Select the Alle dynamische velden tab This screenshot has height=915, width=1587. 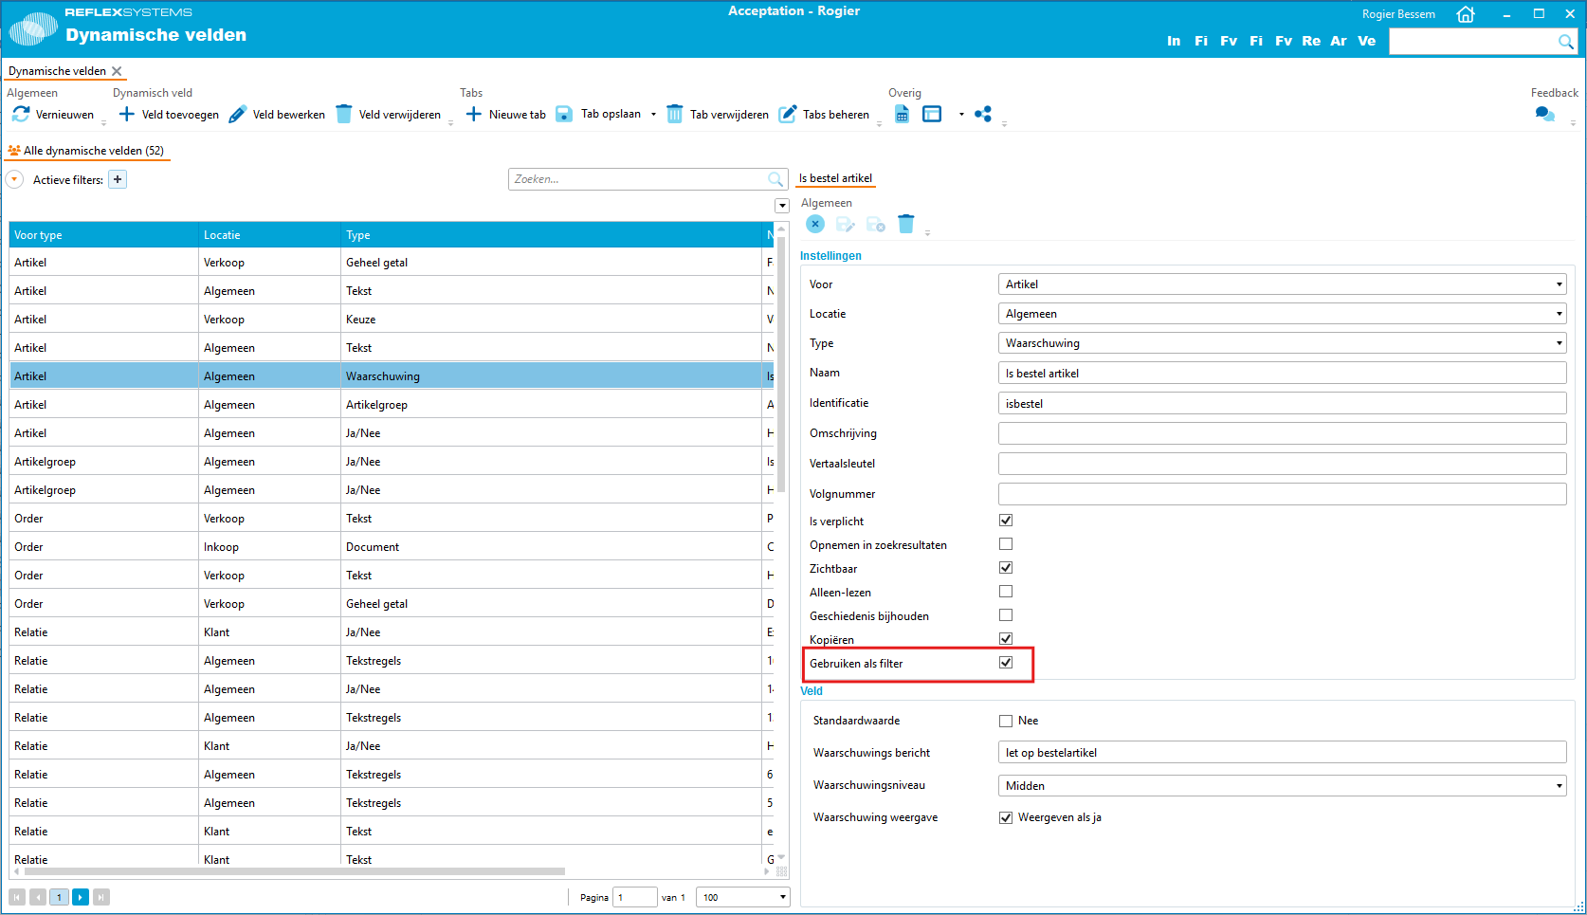[87, 151]
